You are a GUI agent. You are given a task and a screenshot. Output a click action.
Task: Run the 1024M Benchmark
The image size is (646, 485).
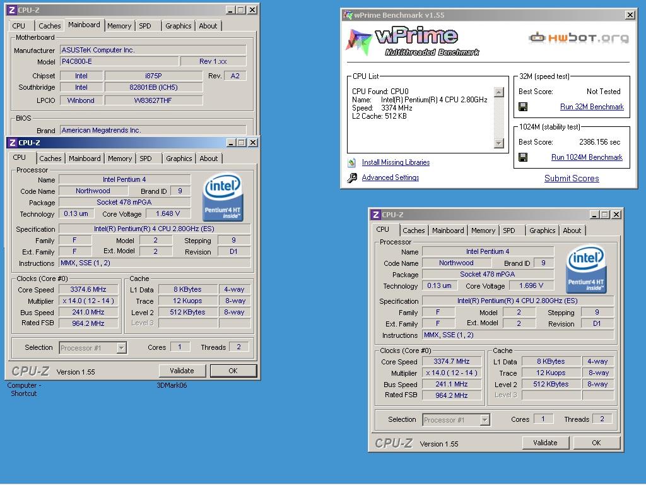pos(587,157)
